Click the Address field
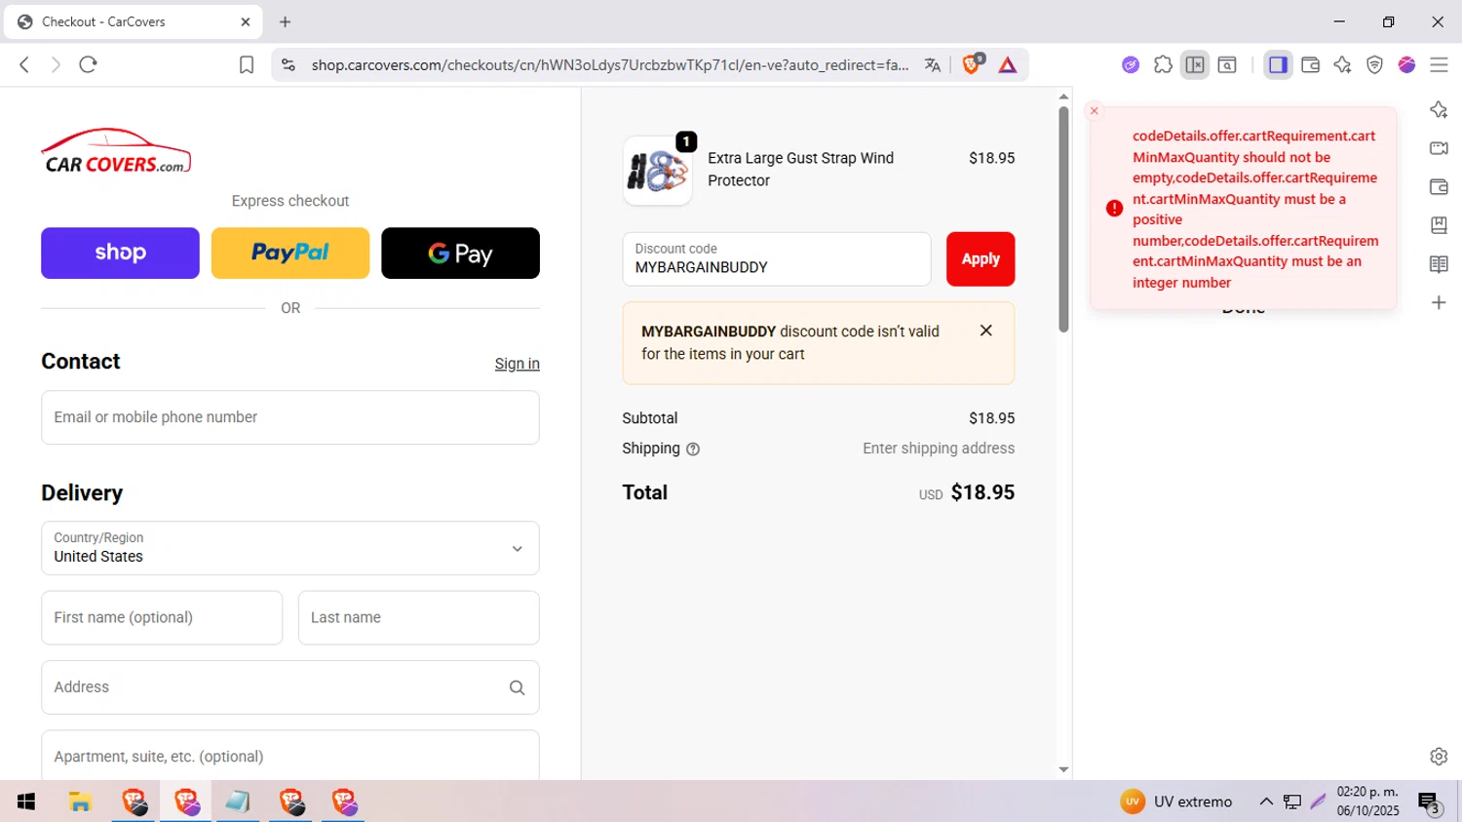 (290, 687)
